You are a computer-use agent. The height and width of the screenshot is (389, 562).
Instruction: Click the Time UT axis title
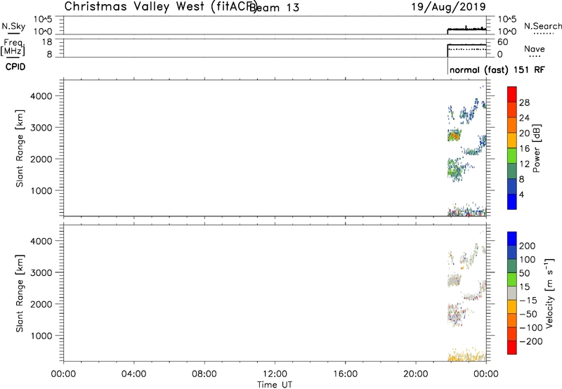pos(275,384)
